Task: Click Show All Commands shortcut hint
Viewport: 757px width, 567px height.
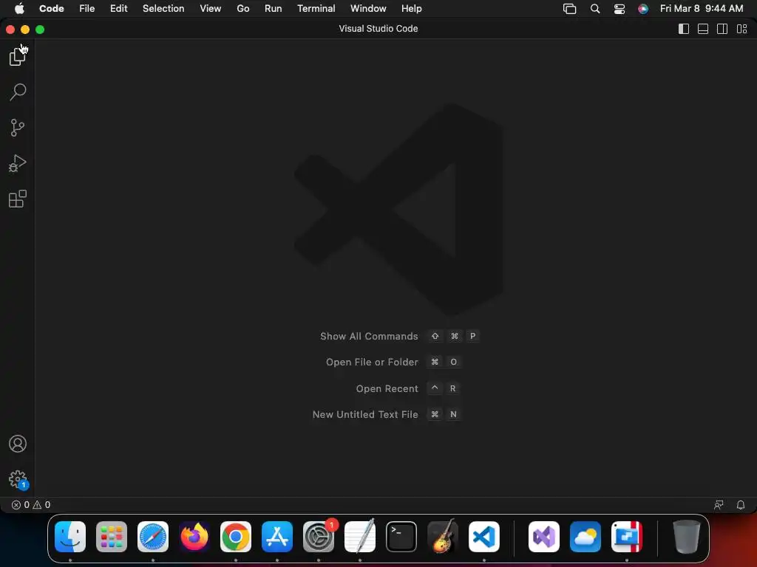Action: click(x=399, y=336)
